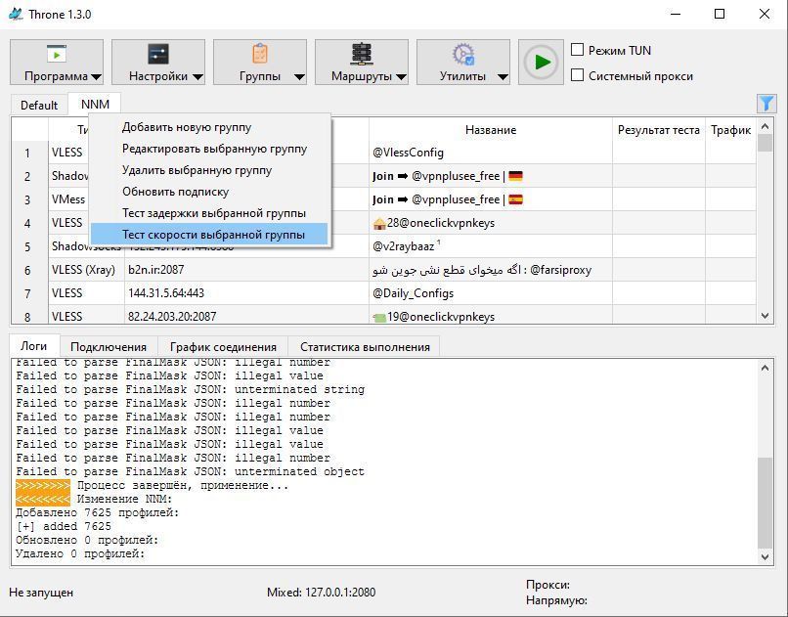
Task: Expand the Утилиты dropdown arrow
Action: (503, 77)
